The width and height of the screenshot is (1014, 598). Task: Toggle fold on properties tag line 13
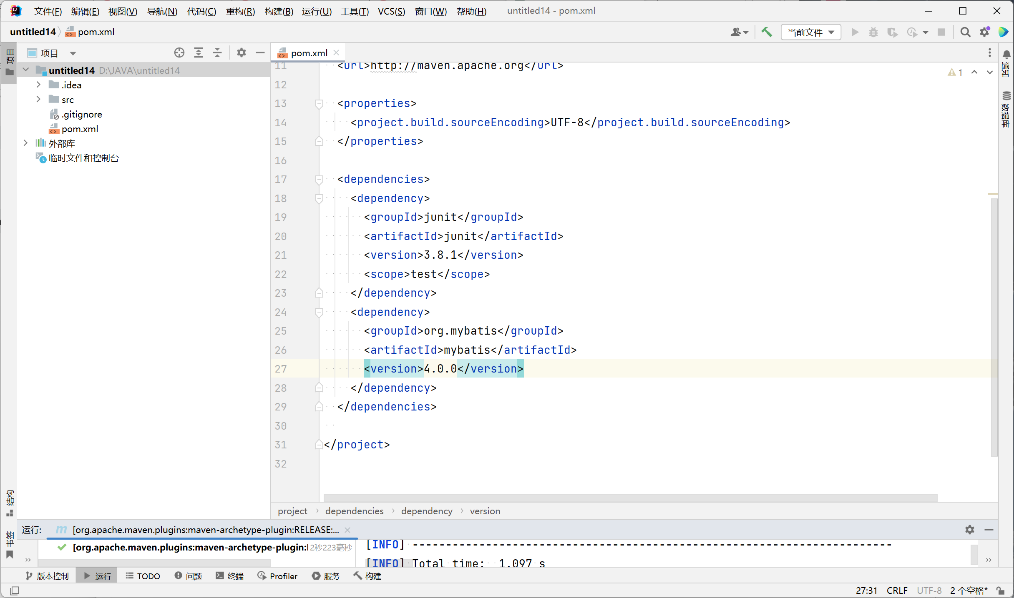coord(319,104)
